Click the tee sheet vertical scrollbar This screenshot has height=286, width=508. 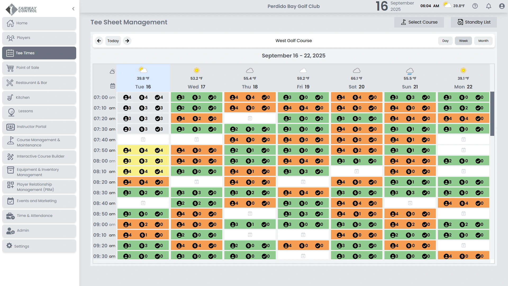[x=492, y=114]
